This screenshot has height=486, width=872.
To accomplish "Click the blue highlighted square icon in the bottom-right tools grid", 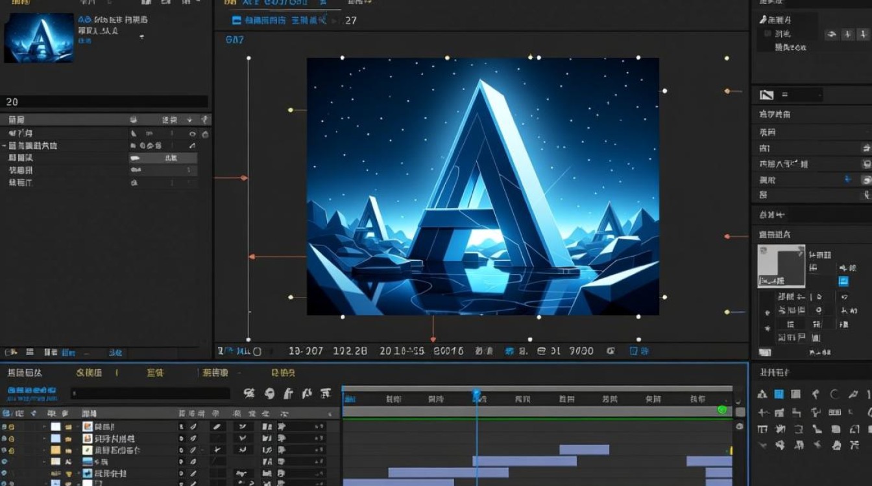I will coord(779,394).
